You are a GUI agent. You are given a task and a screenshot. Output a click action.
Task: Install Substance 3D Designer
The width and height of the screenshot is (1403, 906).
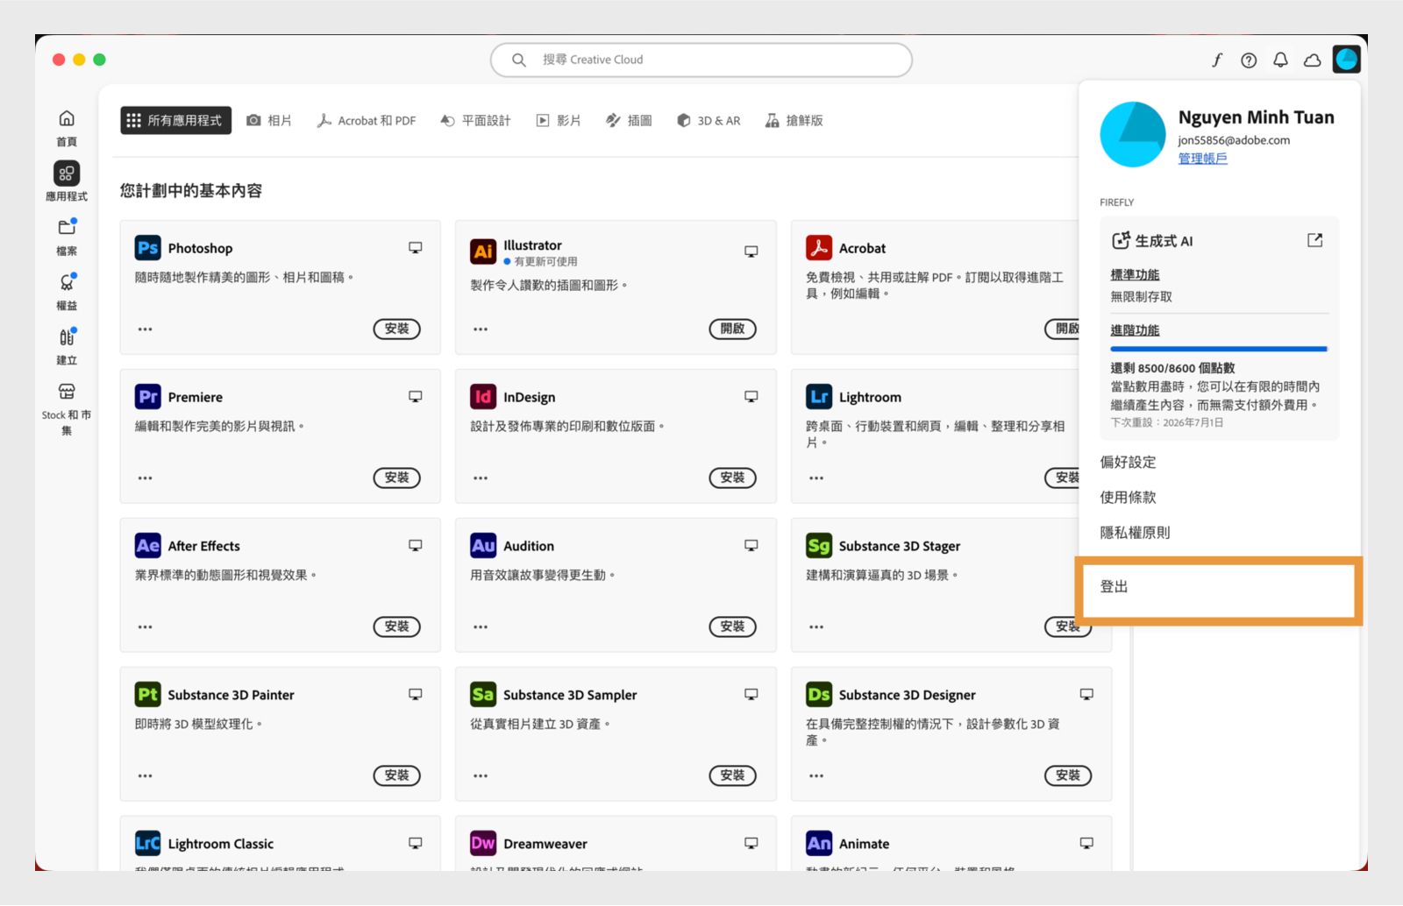pos(1068,775)
